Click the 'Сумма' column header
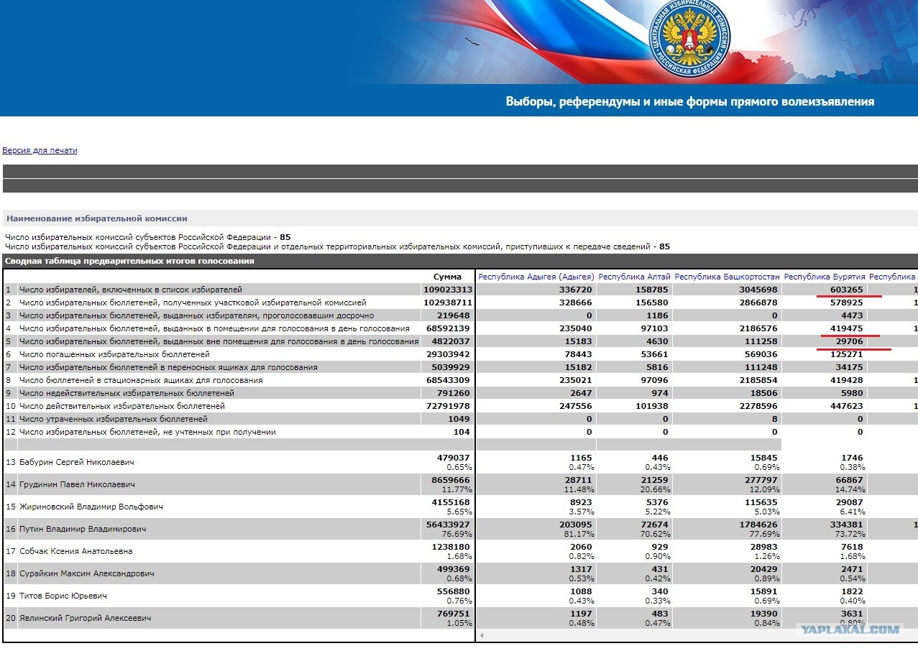This screenshot has width=918, height=651. [x=447, y=277]
